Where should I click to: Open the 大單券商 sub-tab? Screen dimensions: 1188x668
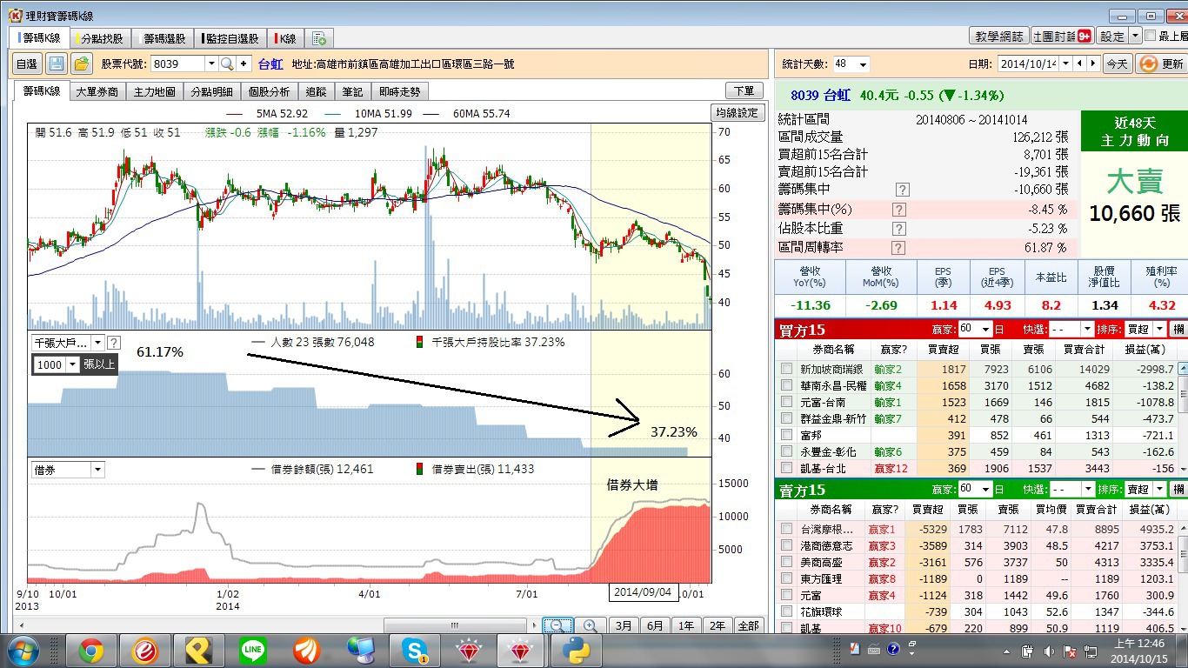(x=97, y=91)
